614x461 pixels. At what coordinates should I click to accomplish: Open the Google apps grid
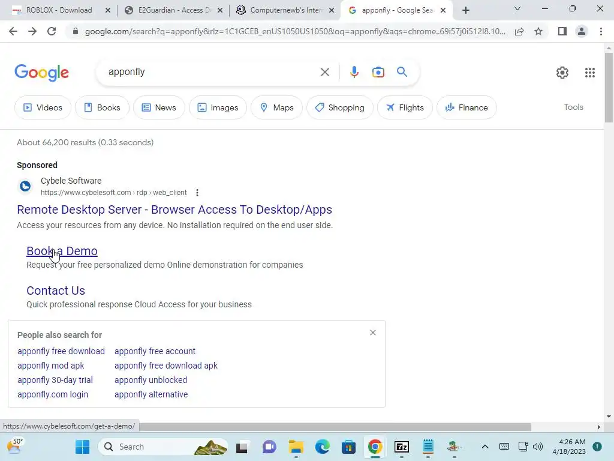[x=590, y=73]
